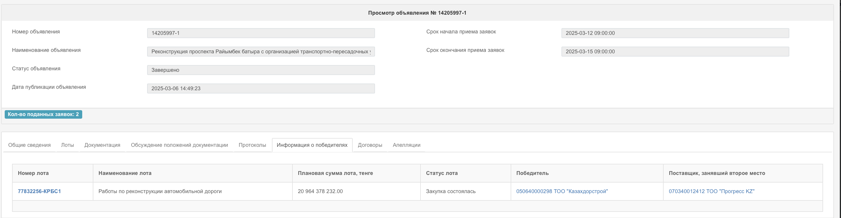
Task: Click the Статус объявления field Завершено
Action: pos(261,70)
